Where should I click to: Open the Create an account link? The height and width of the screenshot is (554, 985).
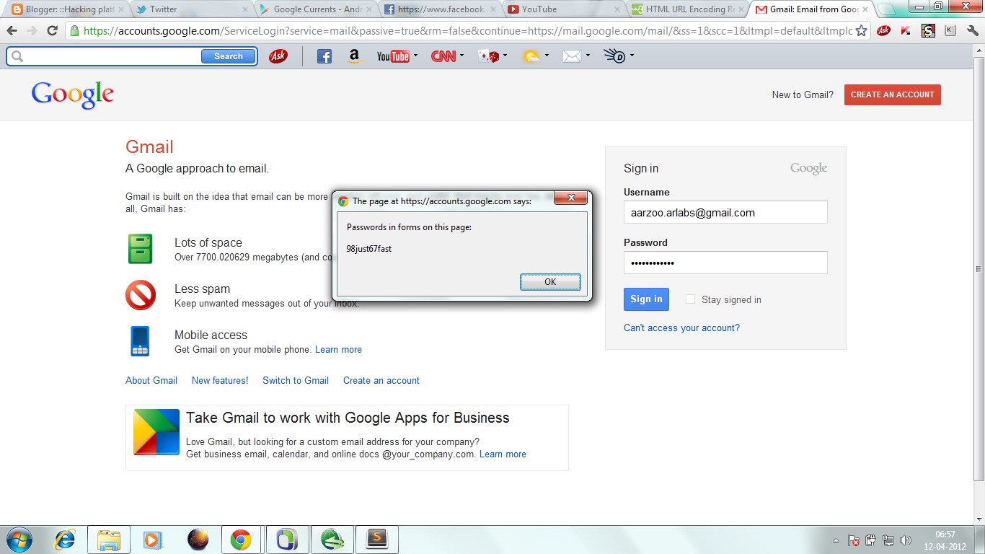point(381,380)
